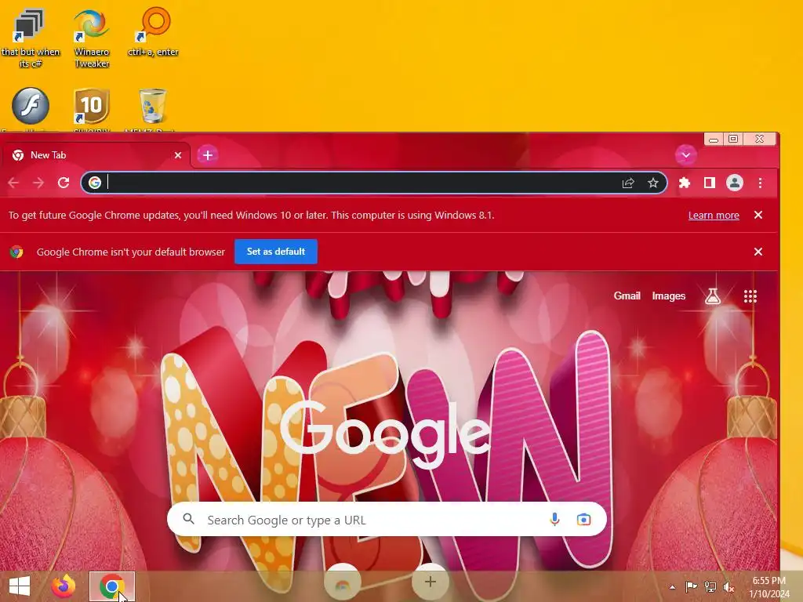The image size is (803, 602).
Task: Open the 'that but when its c#' desktop shortcut
Action: pos(31,37)
